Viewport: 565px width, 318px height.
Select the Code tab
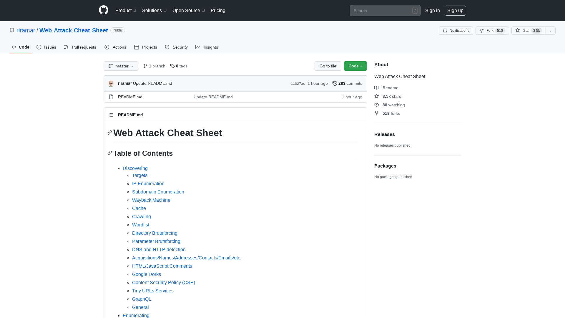pyautogui.click(x=21, y=47)
